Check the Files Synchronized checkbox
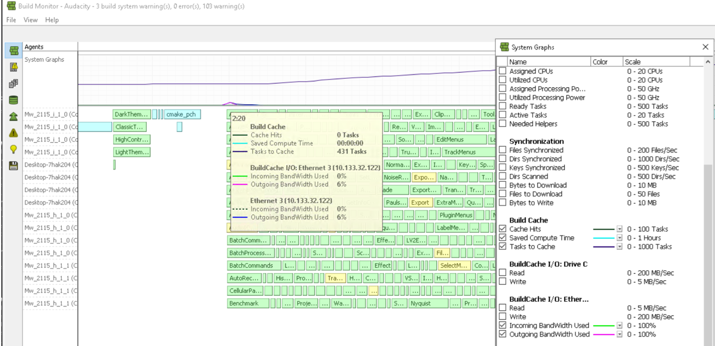The width and height of the screenshot is (715, 346). click(503, 150)
